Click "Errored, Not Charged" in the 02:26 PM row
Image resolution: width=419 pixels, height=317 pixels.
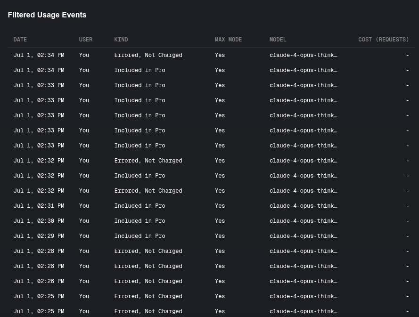click(x=148, y=281)
